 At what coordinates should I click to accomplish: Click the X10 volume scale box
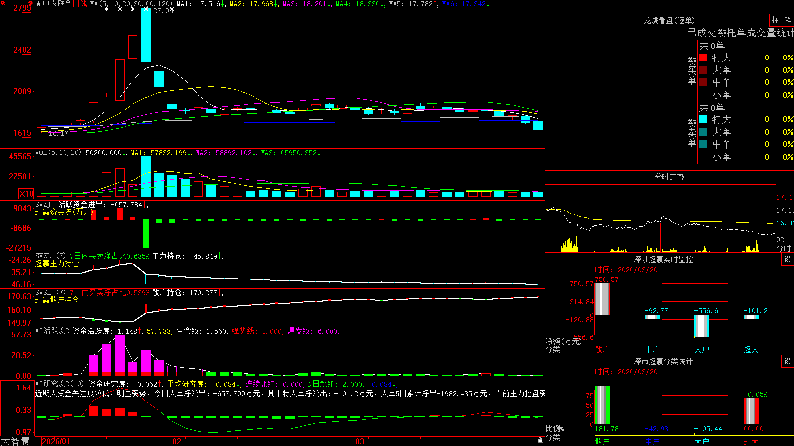[26, 194]
